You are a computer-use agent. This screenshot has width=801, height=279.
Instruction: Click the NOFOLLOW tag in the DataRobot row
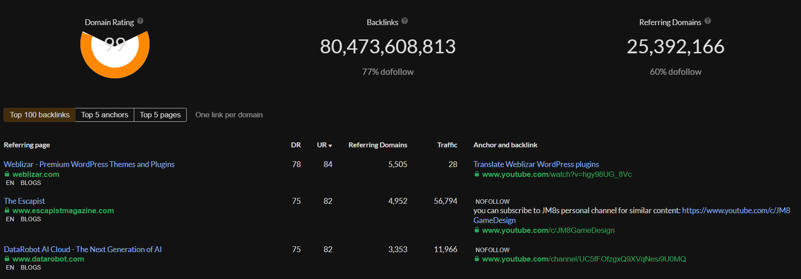[493, 250]
